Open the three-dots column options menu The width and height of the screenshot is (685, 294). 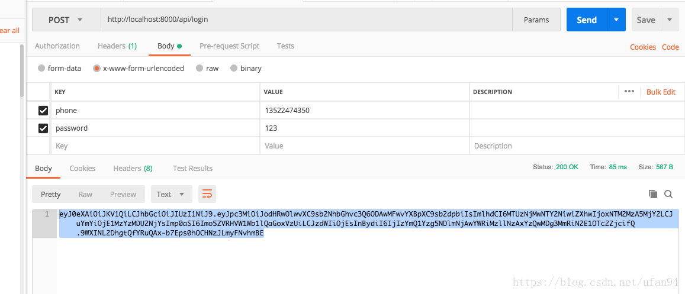point(629,92)
